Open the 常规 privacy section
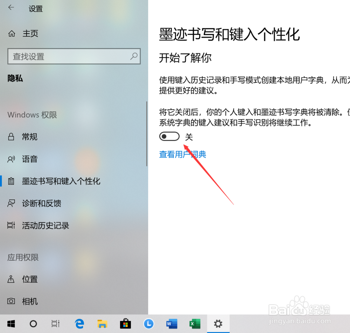Screen dimensions: 350x333 tap(29, 137)
